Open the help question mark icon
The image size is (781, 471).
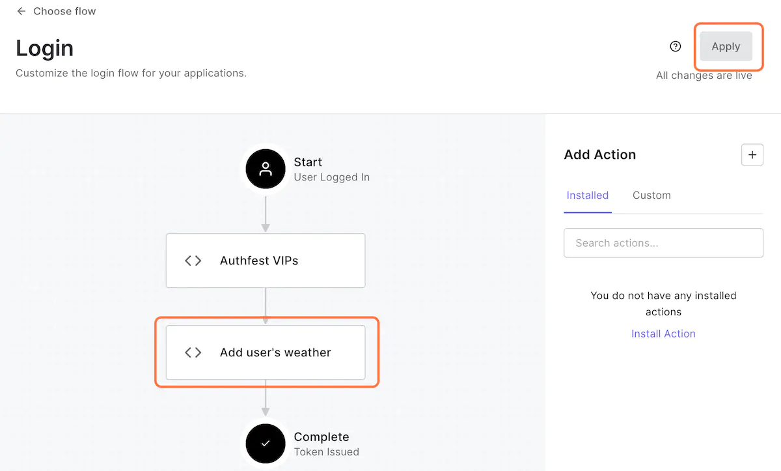(x=676, y=46)
